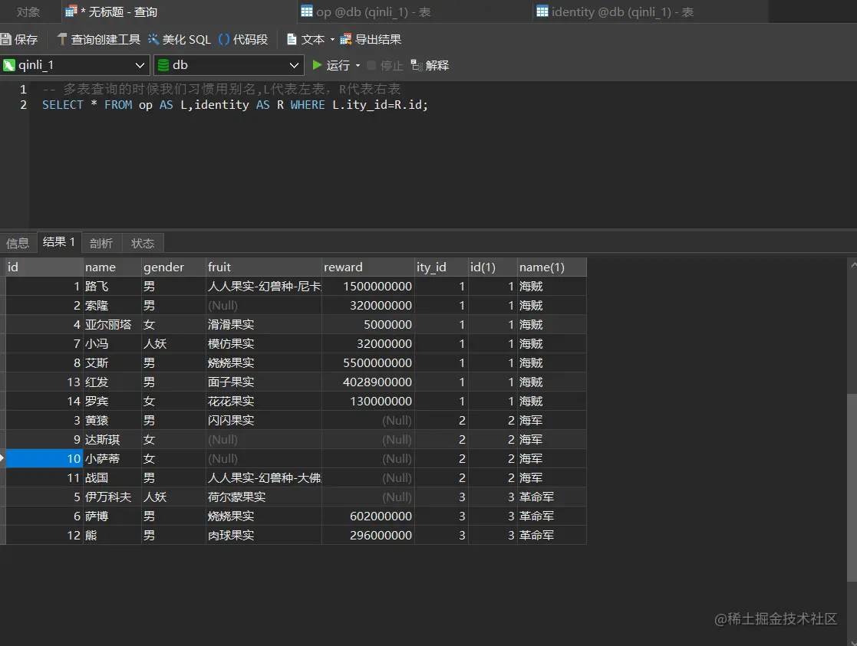Click SQL line 2 in the editor
The width and height of the screenshot is (857, 646).
[x=235, y=105]
